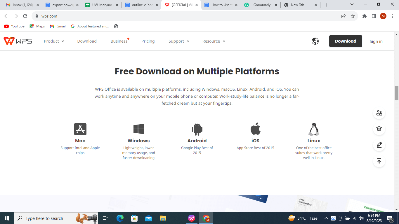This screenshot has height=224, width=399.
Task: Click the Android robot icon
Action: [x=197, y=129]
